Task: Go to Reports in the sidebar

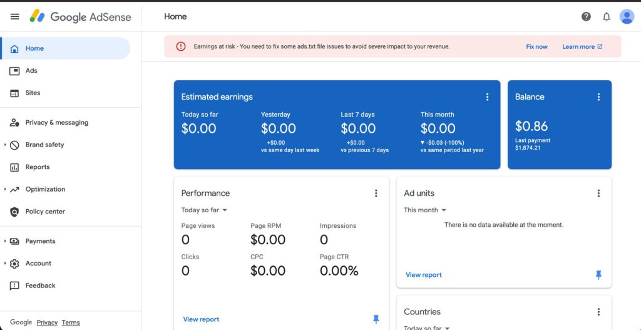Action: pyautogui.click(x=38, y=167)
